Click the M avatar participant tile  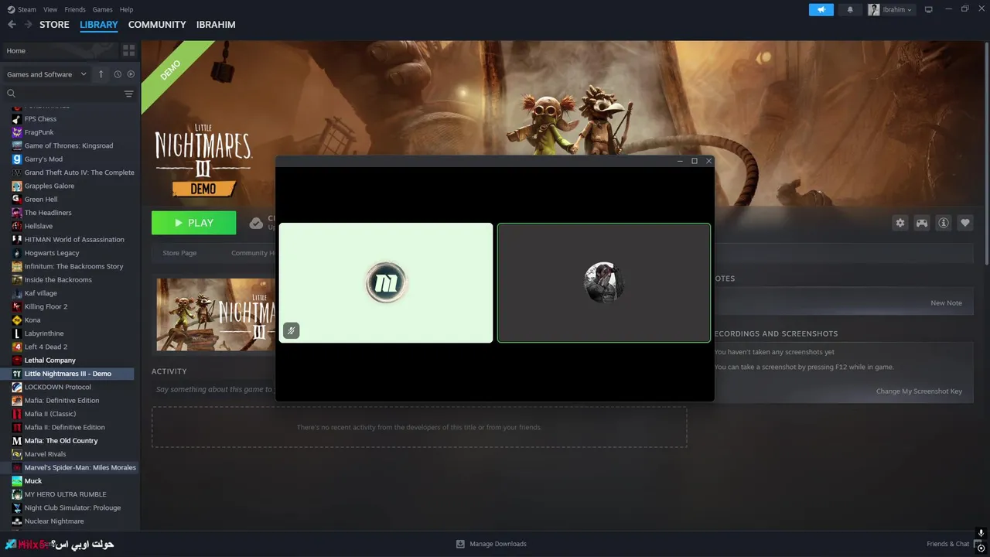pos(386,283)
